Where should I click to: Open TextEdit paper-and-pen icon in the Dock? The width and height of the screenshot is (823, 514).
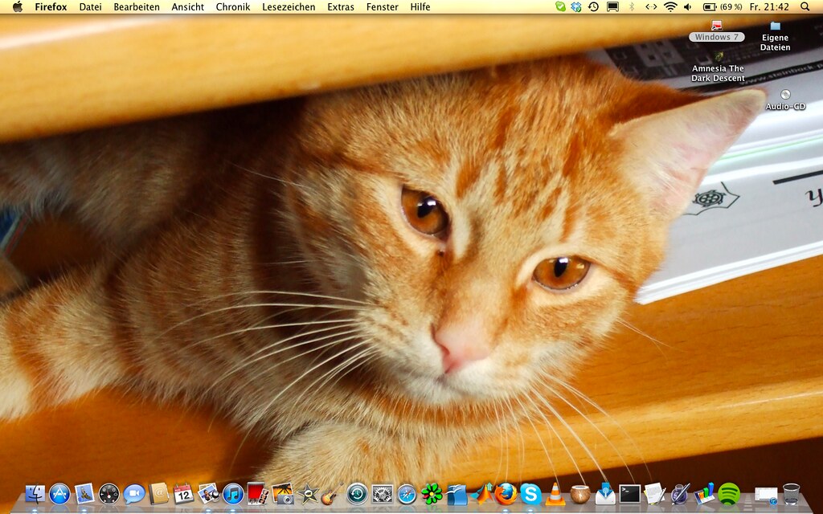pos(654,494)
